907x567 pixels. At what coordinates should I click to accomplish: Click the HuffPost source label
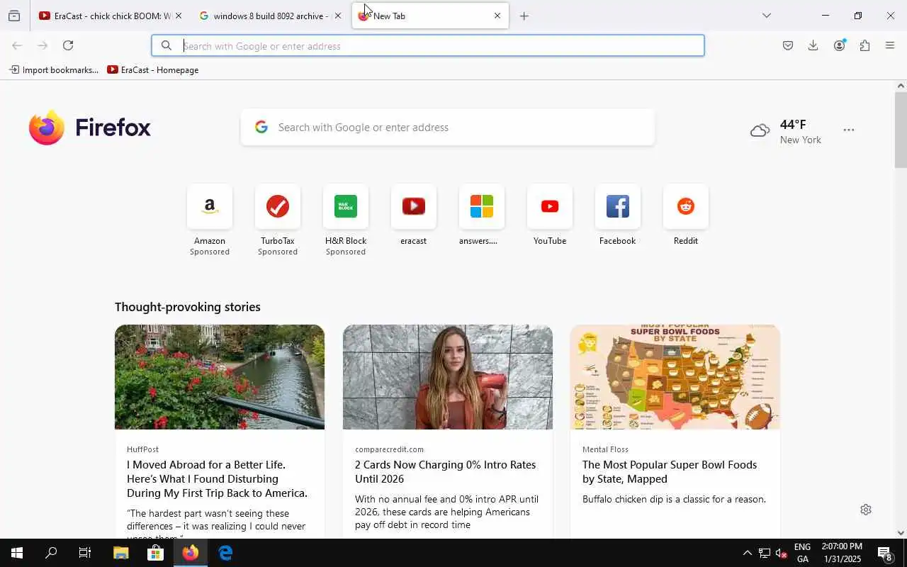142,449
